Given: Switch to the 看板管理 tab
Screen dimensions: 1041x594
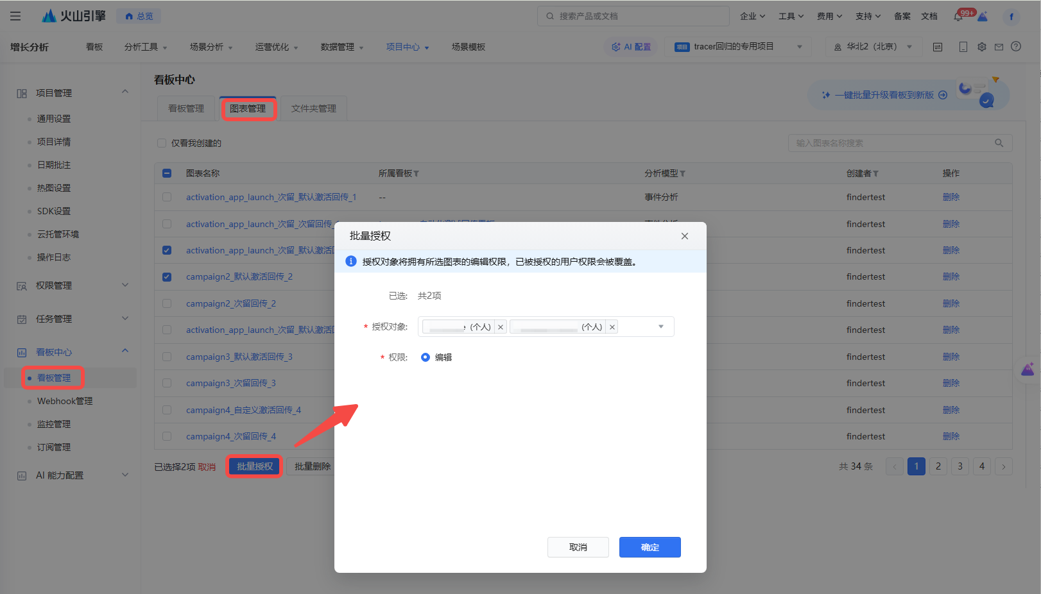Looking at the screenshot, I should [x=186, y=108].
